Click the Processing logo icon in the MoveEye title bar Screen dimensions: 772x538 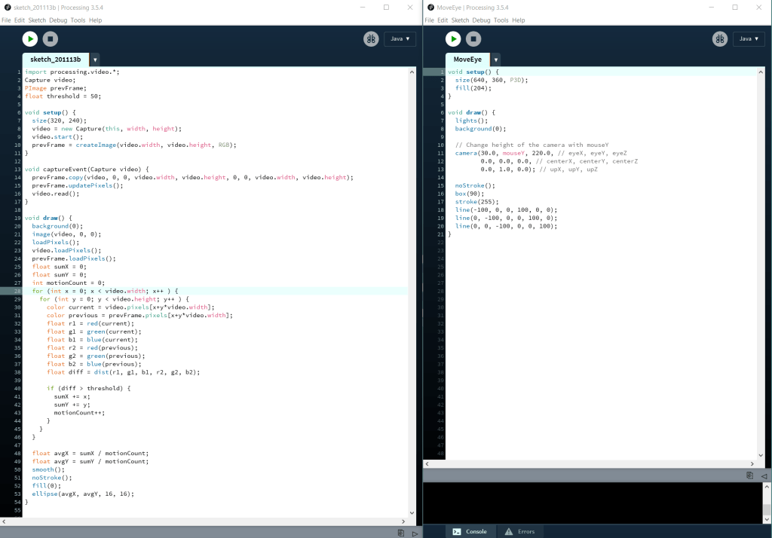[x=430, y=7]
